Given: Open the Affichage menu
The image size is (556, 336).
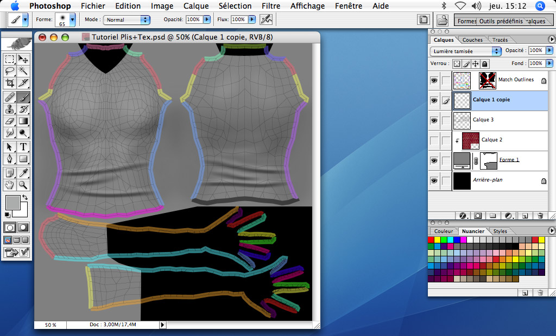Looking at the screenshot, I should (307, 6).
